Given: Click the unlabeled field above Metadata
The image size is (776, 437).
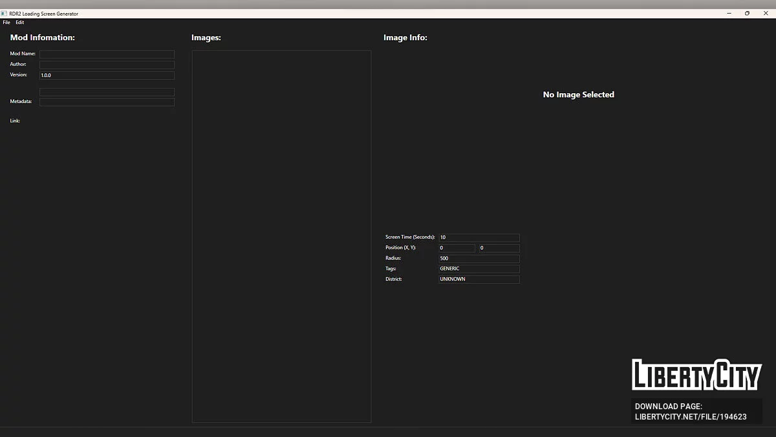Looking at the screenshot, I should pyautogui.click(x=107, y=92).
